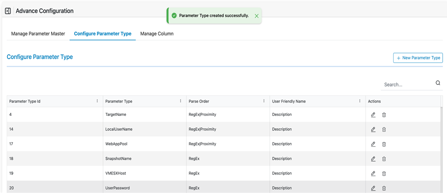Edit the TargetName parameter type row
Viewport: 447px width, 193px height.
[373, 115]
